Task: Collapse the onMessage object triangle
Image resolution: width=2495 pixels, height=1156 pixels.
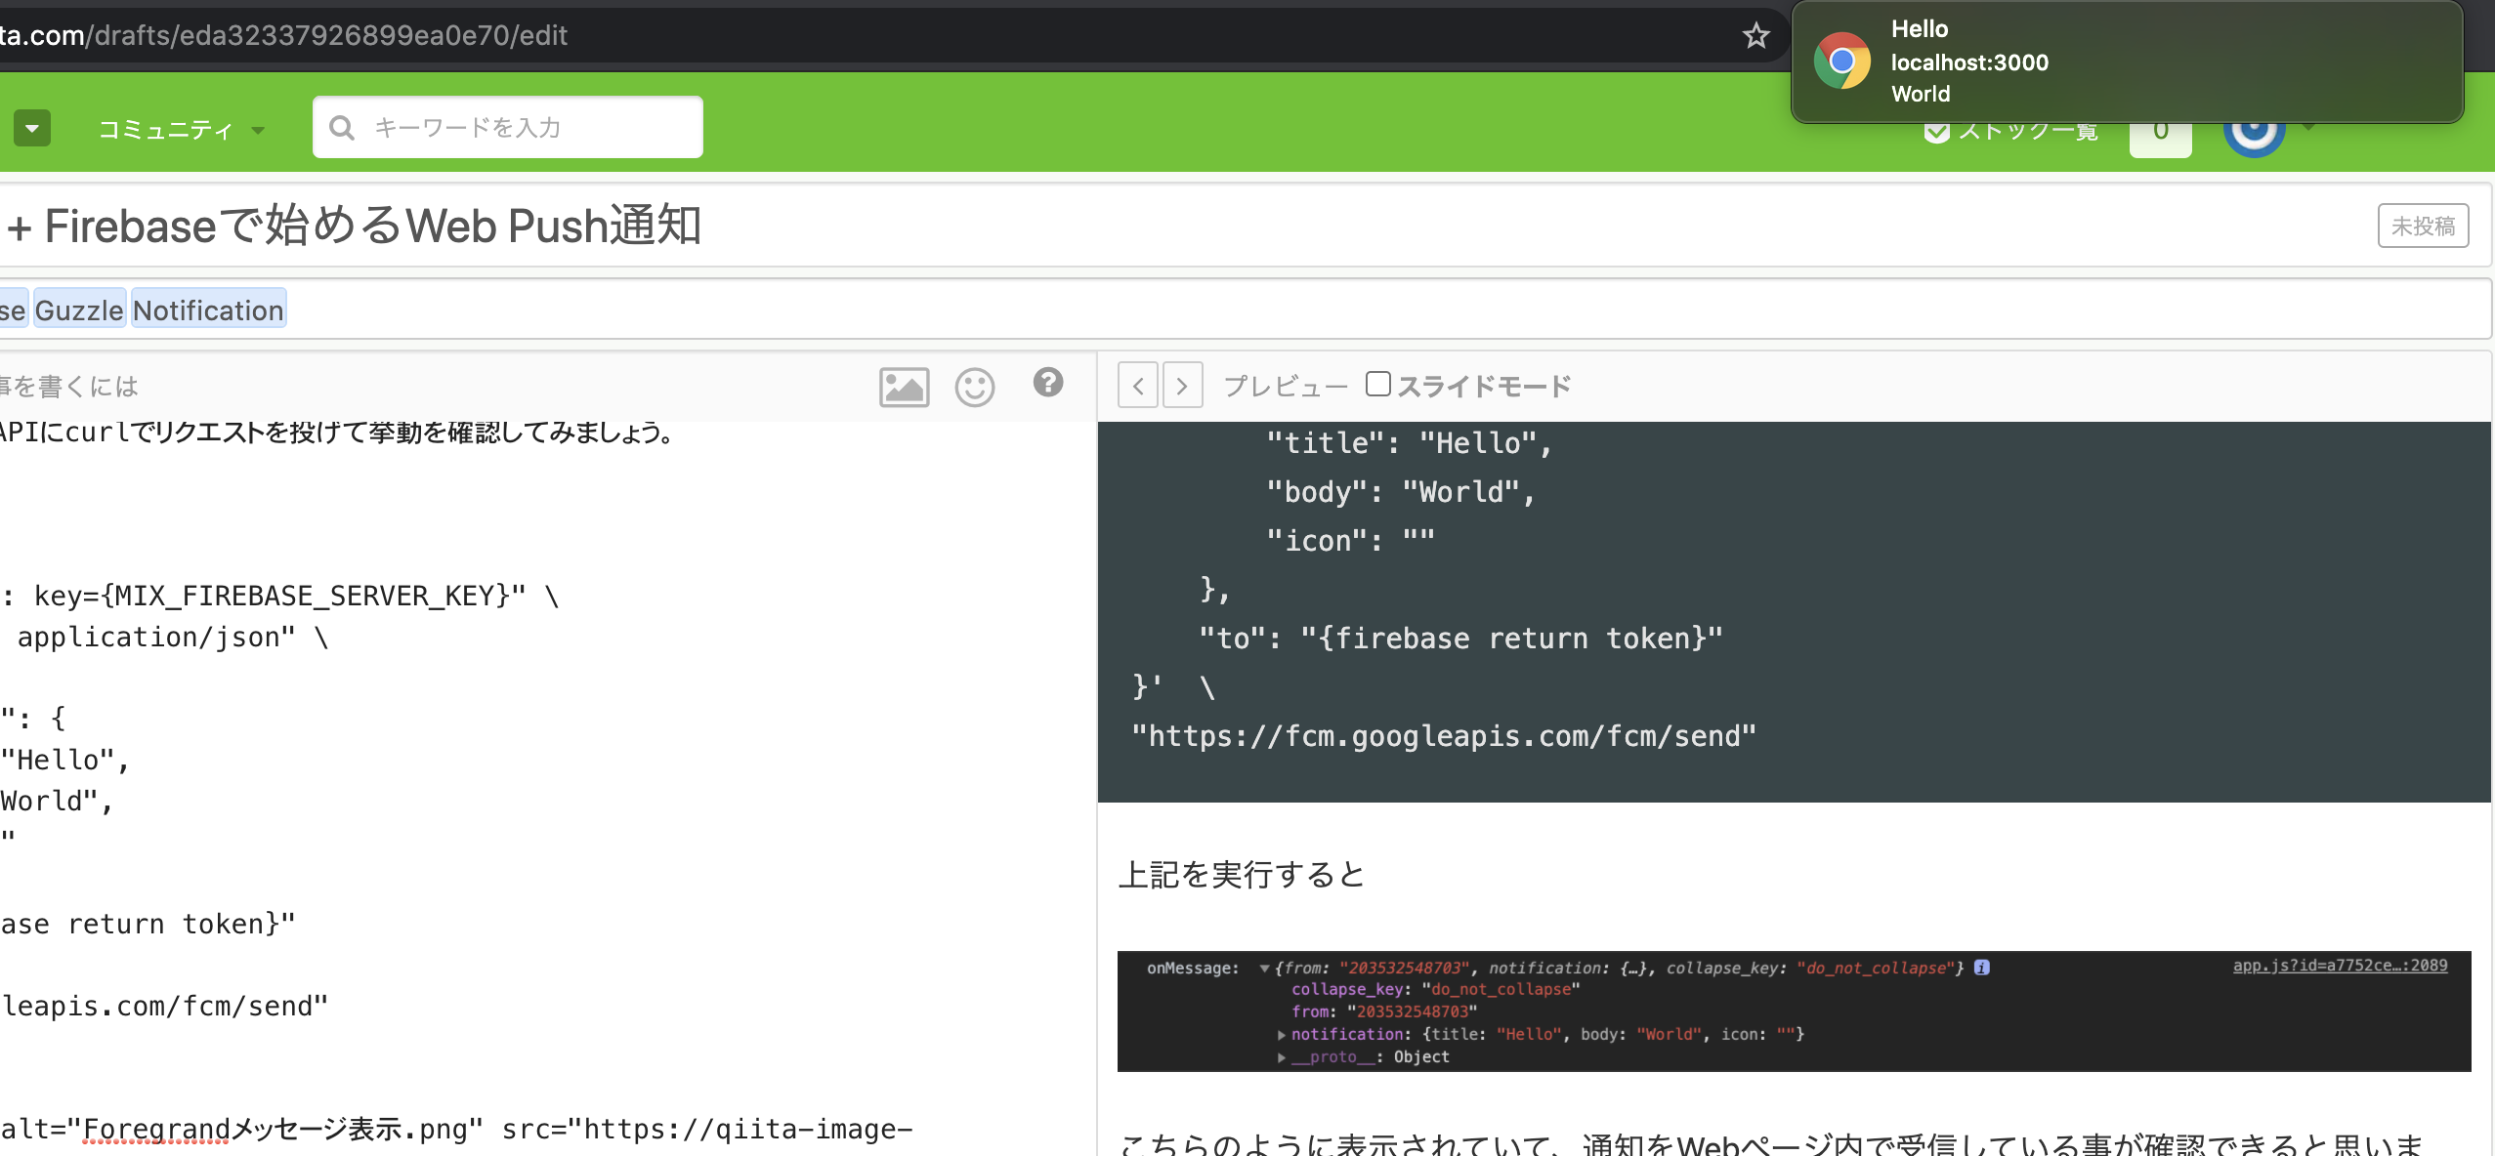Action: pos(1264,969)
